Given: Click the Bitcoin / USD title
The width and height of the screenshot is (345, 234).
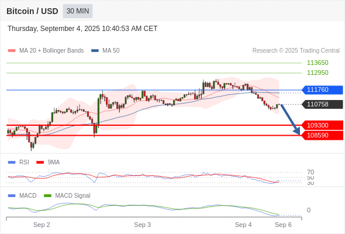Looking at the screenshot, I should [x=32, y=11].
